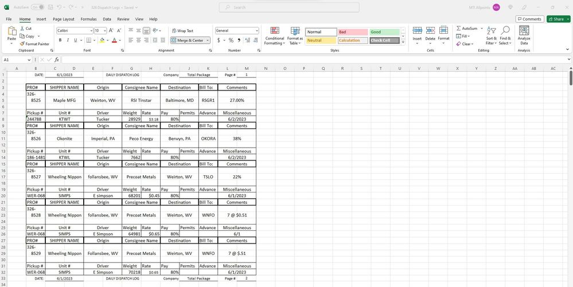Click the Increase Indent icon
573x287 pixels.
163,40
